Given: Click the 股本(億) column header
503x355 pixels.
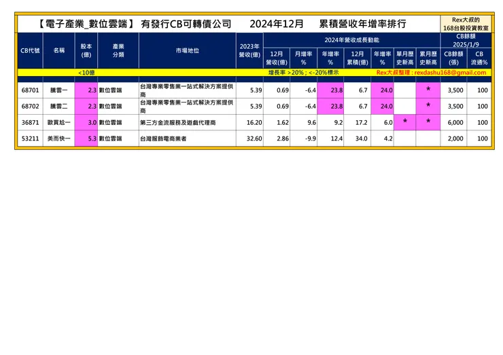Looking at the screenshot, I should click(86, 51).
